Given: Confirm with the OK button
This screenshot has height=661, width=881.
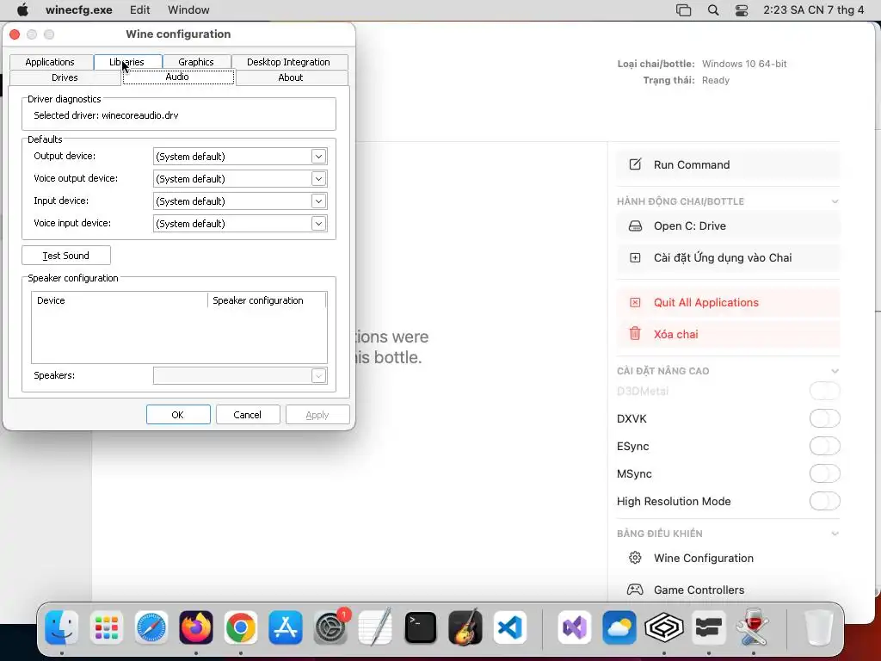Looking at the screenshot, I should pyautogui.click(x=178, y=415).
